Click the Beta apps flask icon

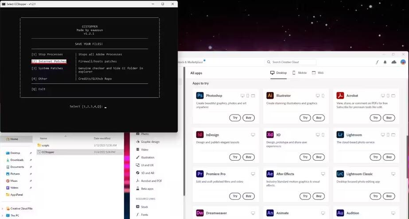(138, 188)
